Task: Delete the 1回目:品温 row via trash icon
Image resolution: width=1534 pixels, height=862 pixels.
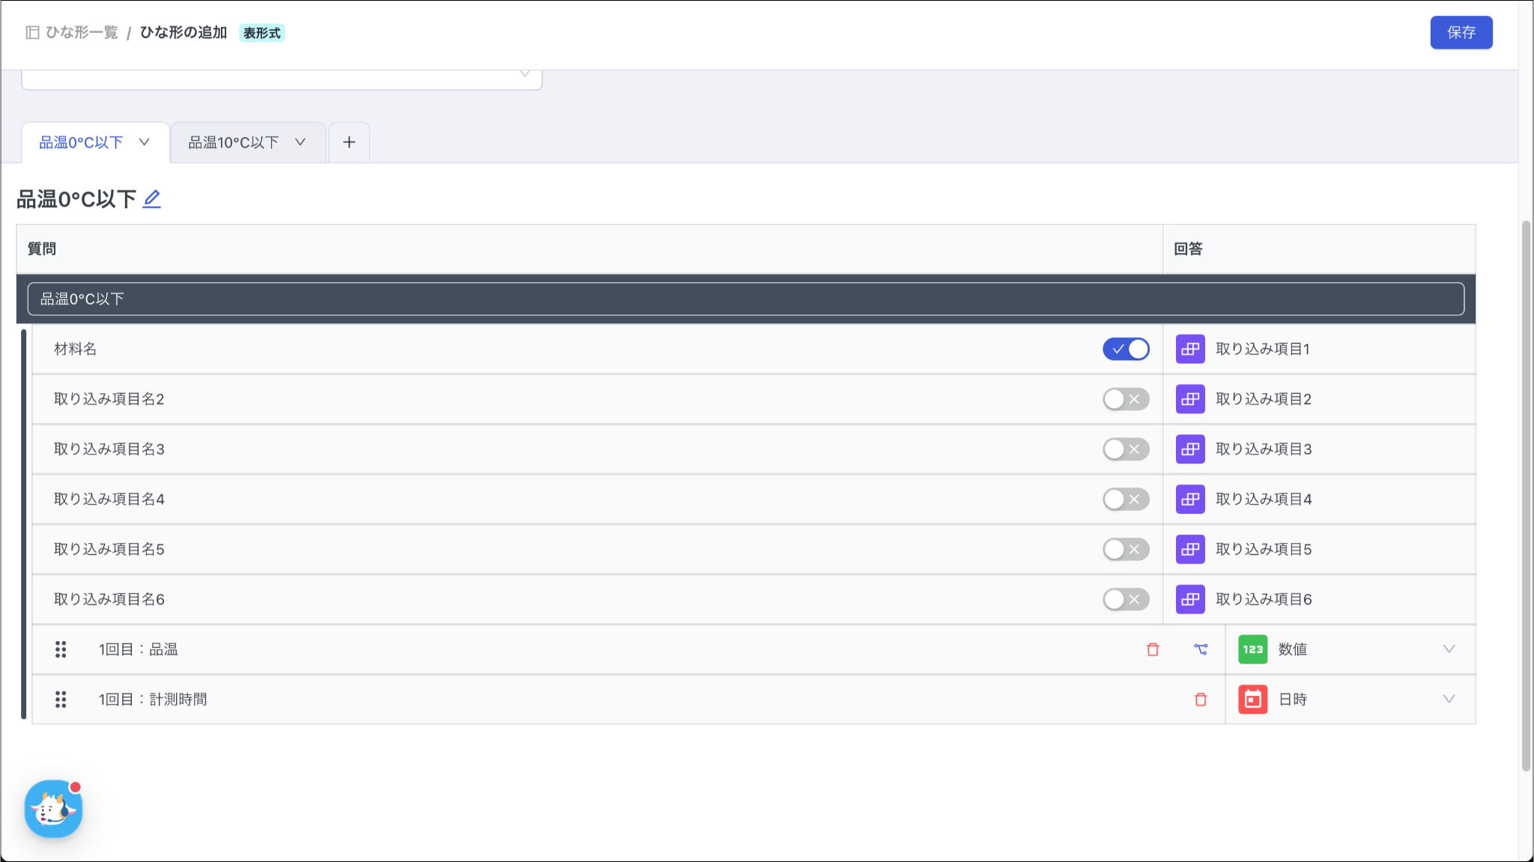Action: [1153, 649]
